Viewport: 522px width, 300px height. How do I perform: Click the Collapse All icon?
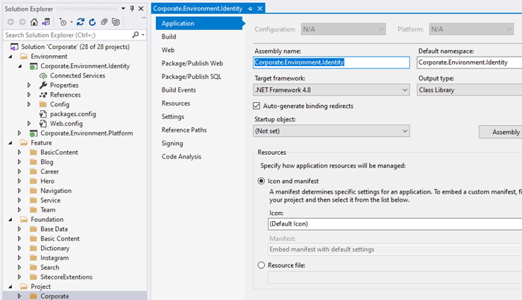(x=104, y=22)
